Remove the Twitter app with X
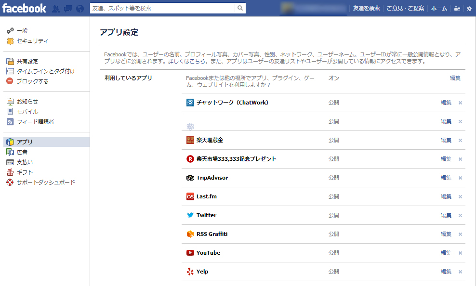The image size is (476, 286). coord(460,216)
